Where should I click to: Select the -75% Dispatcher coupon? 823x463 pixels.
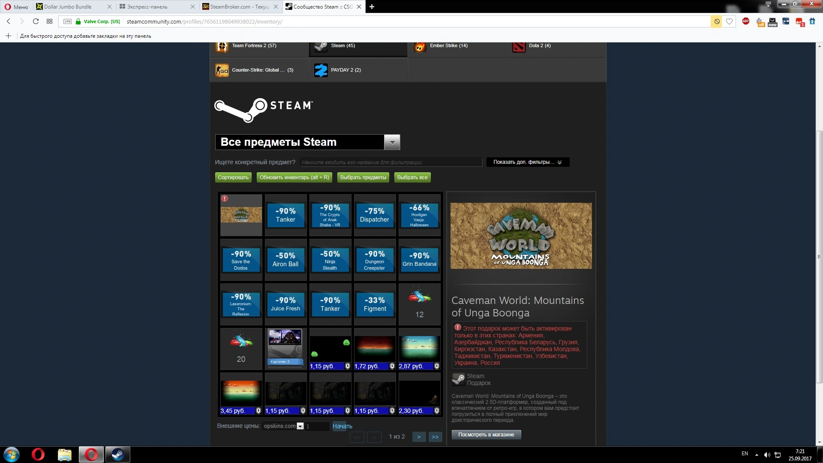click(375, 215)
